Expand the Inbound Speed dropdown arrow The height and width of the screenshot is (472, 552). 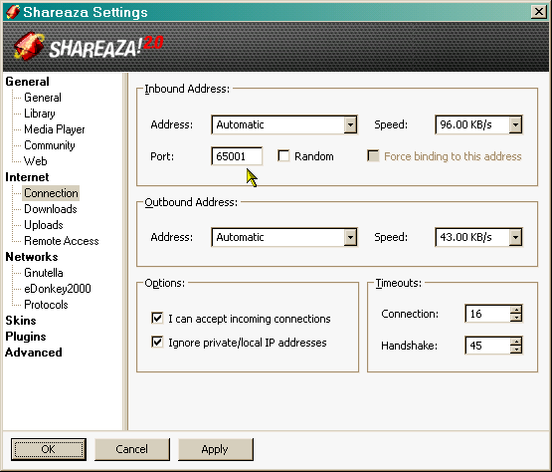[x=515, y=124]
